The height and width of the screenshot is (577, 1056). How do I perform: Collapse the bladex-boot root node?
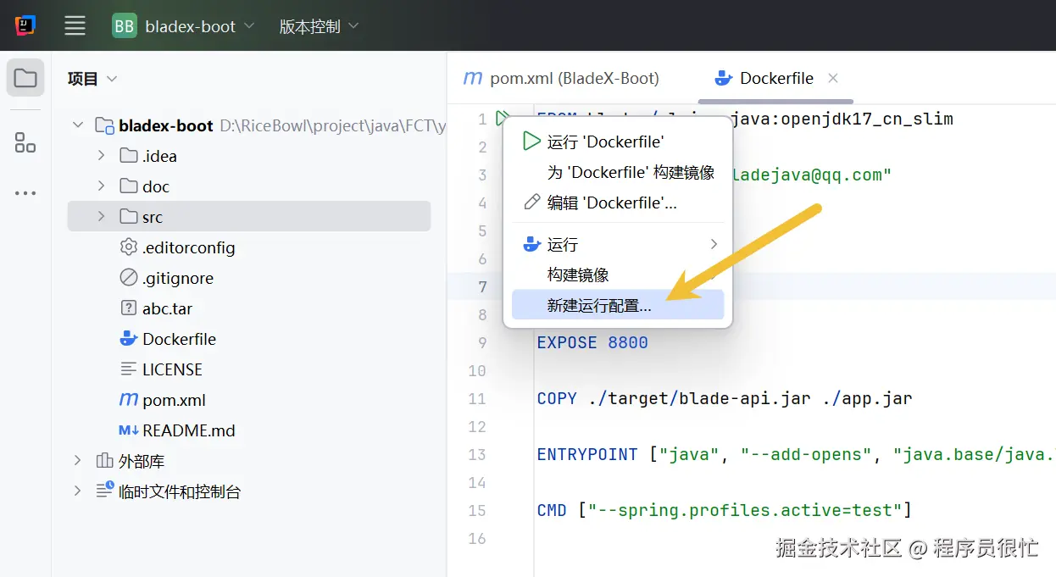coord(78,125)
